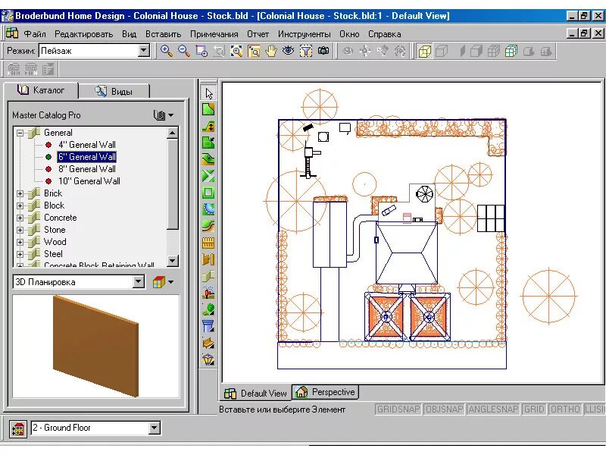Choose the pond water feature tool
Viewport: 606px width, 455px height.
(x=209, y=209)
